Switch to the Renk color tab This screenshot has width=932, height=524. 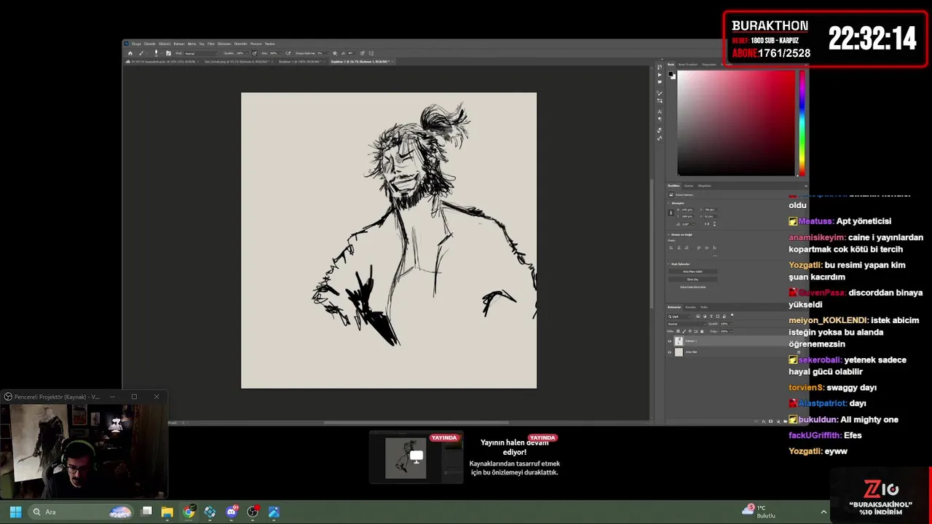tap(671, 65)
